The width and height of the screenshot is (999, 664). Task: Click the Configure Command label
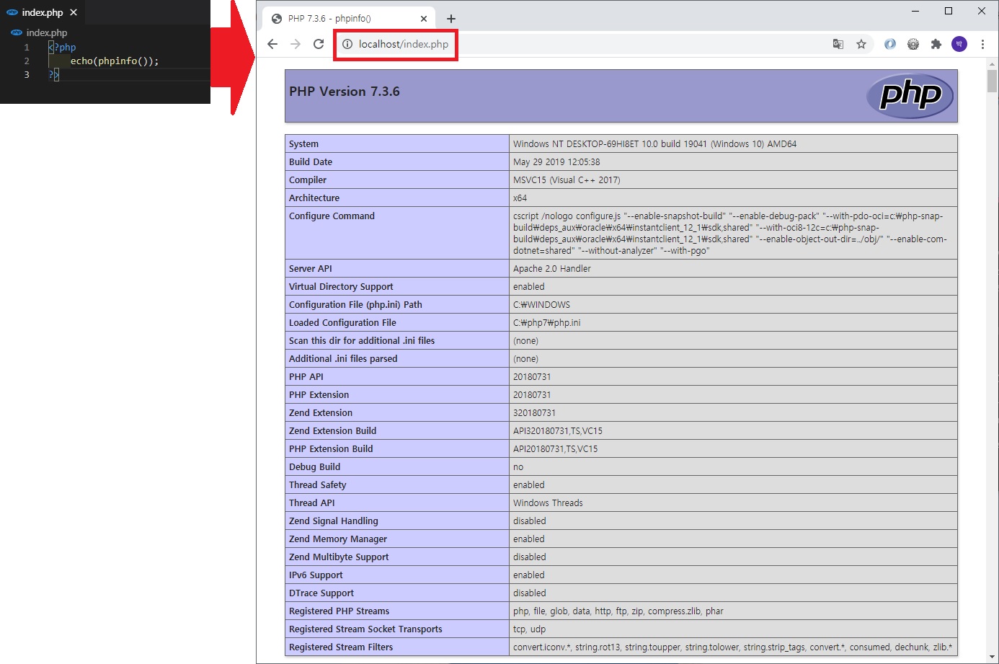pos(332,216)
